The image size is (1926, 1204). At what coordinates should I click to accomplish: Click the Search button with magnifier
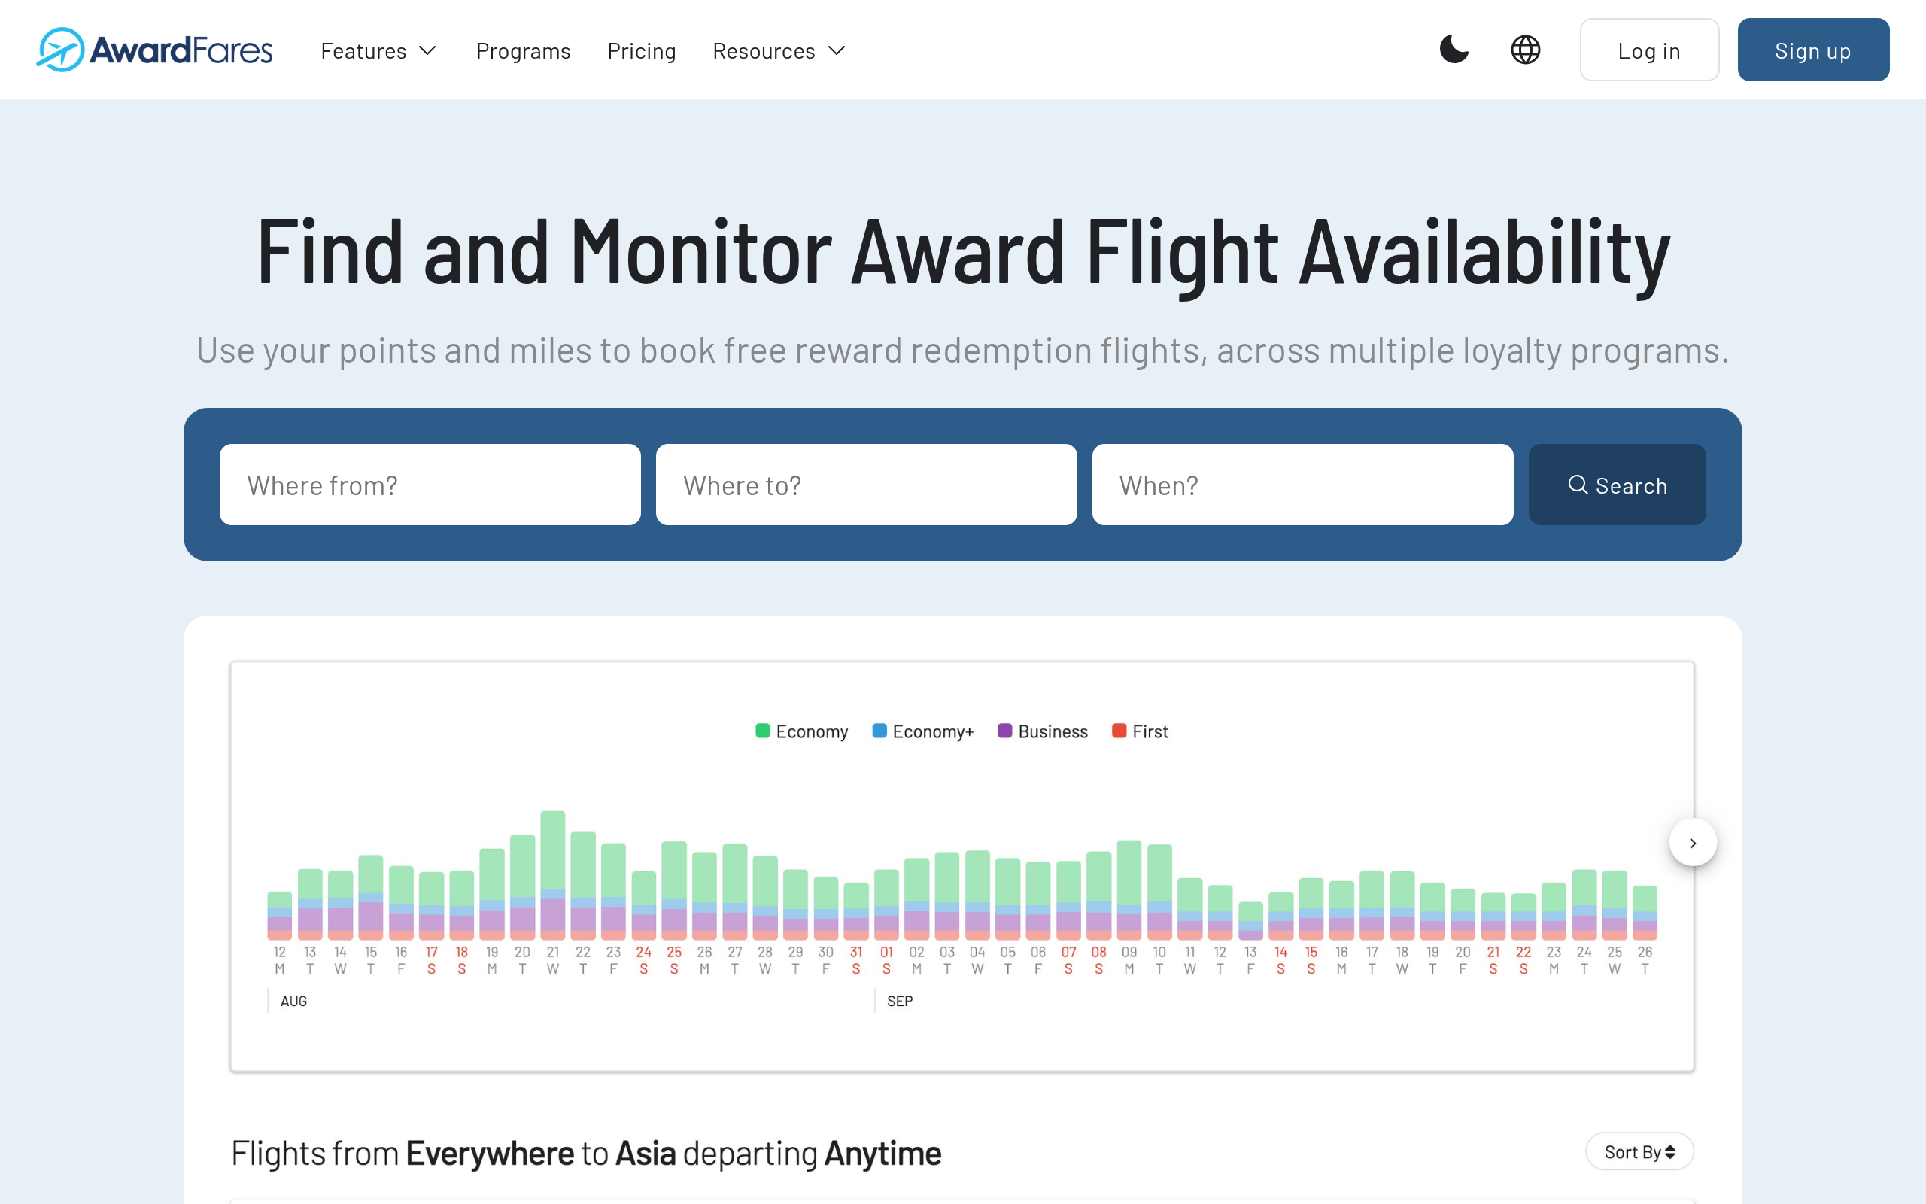[1616, 485]
